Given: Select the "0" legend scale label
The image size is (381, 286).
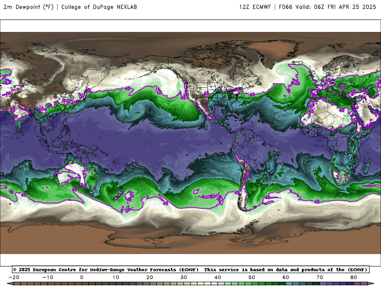Looking at the screenshot, I should [81, 277].
